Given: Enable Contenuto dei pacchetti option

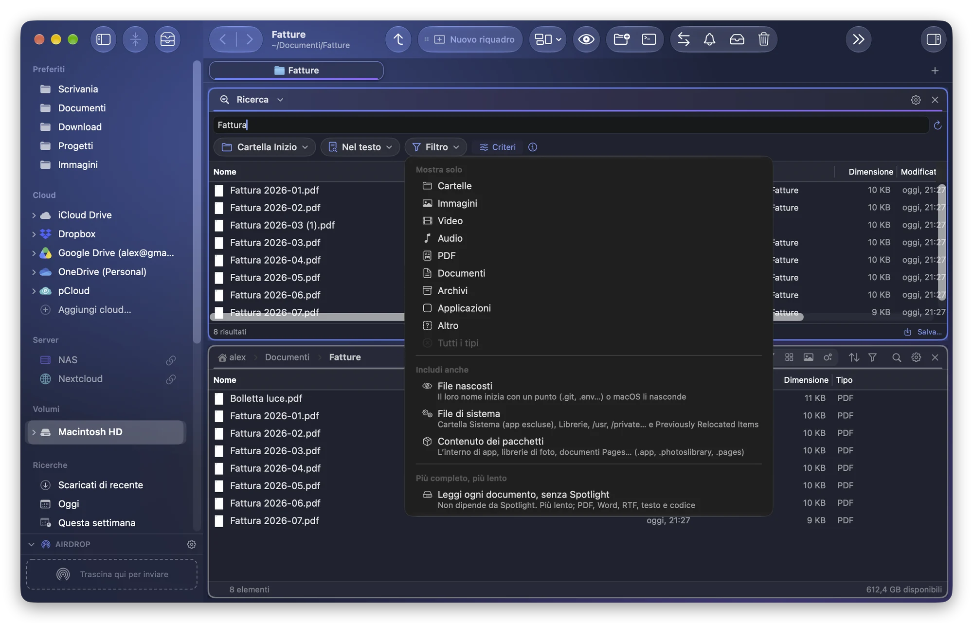Looking at the screenshot, I should click(589, 446).
